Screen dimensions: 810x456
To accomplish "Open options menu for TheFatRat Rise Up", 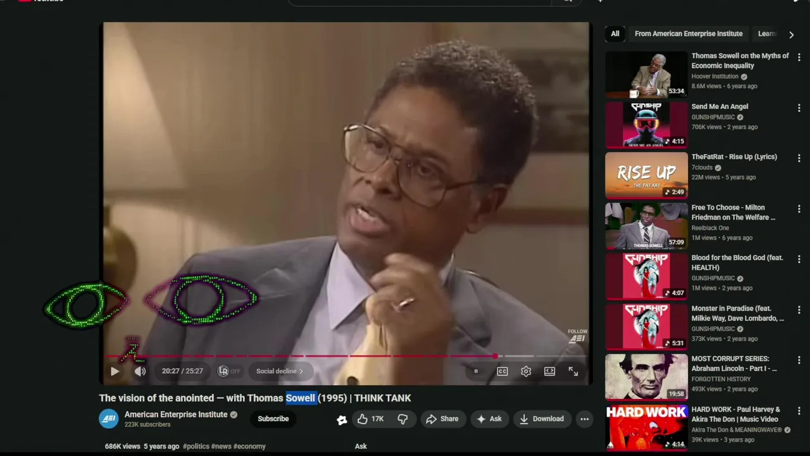I will (x=799, y=158).
